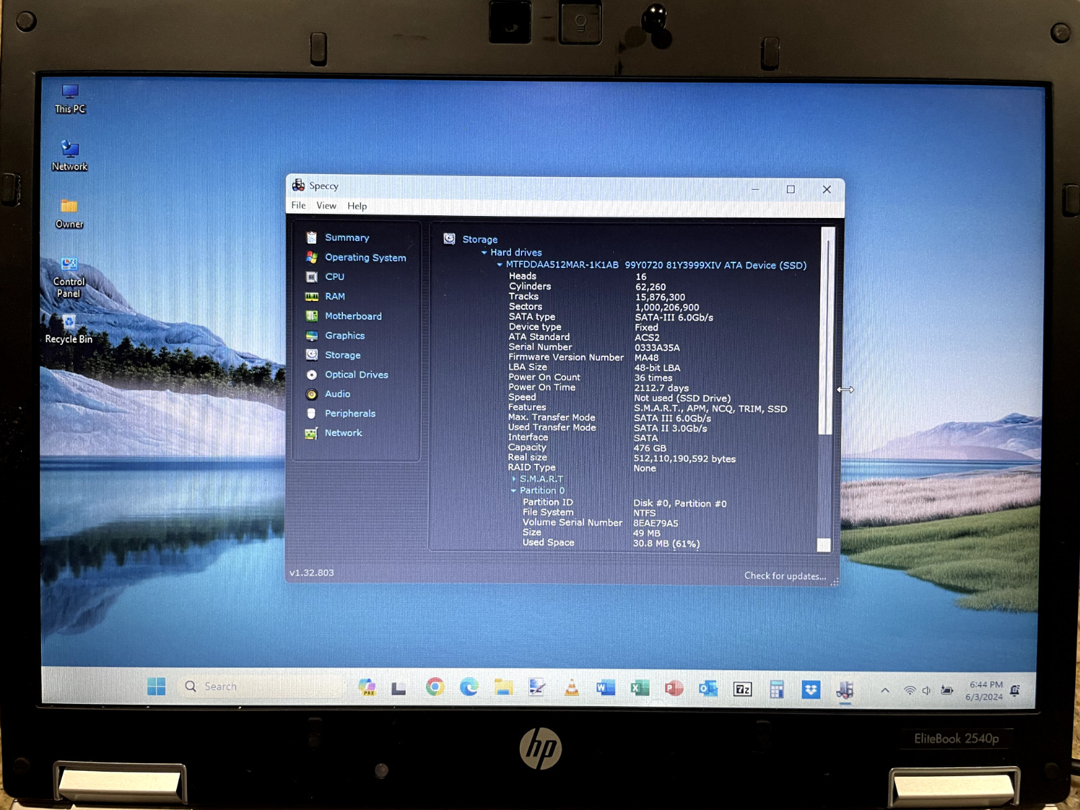The width and height of the screenshot is (1080, 810).
Task: Open Excel from the taskbar
Action: coord(639,688)
